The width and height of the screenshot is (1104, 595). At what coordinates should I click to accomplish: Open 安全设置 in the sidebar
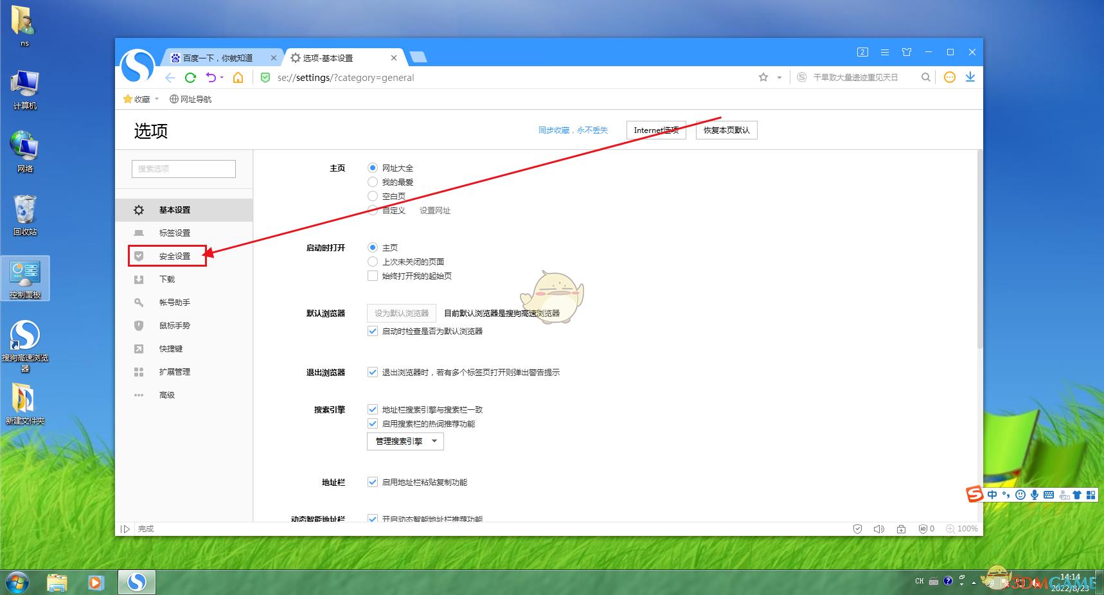pos(184,256)
